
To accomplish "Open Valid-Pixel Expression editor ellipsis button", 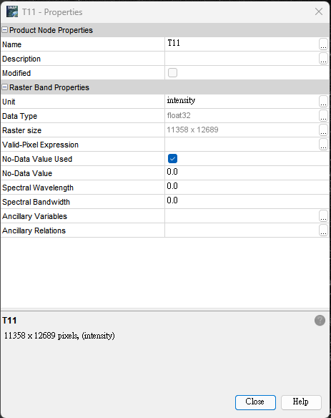I will [323, 144].
